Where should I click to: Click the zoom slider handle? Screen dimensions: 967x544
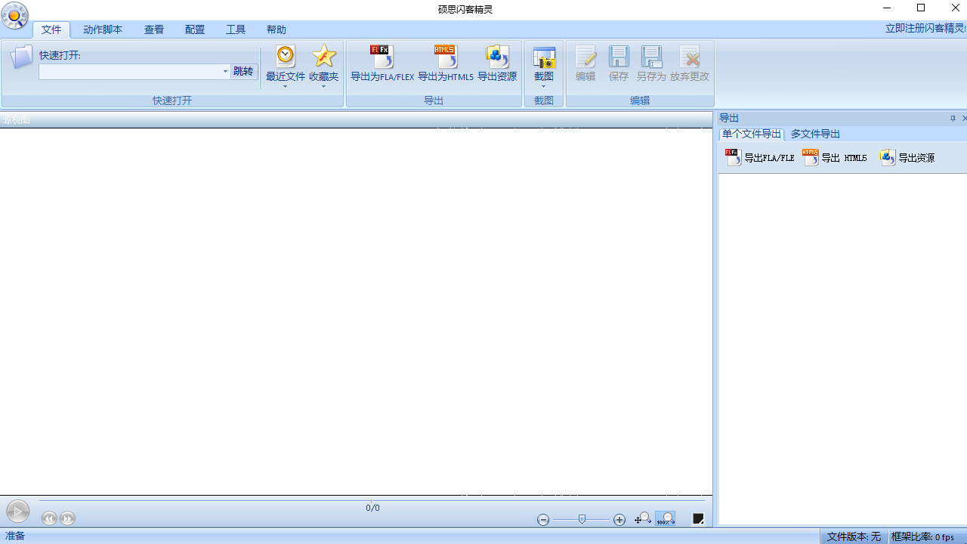pyautogui.click(x=582, y=519)
